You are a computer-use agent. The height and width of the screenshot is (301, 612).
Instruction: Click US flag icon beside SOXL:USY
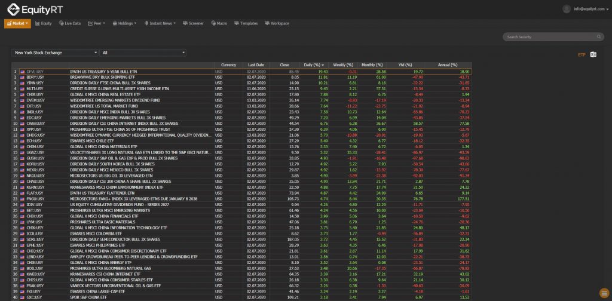22,239
